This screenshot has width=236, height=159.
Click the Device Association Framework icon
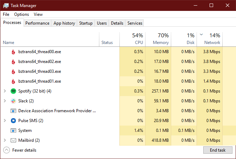[x=13, y=111]
